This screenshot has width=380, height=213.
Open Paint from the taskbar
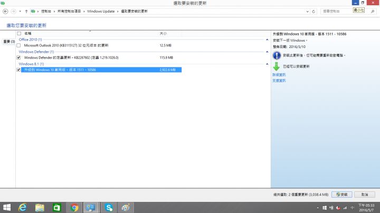(x=126, y=207)
